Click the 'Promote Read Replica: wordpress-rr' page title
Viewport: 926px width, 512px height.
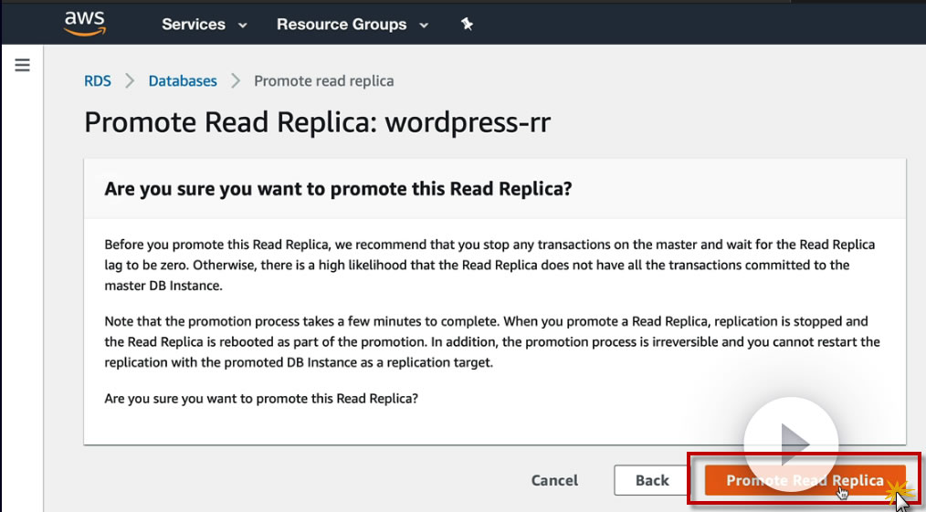[317, 122]
